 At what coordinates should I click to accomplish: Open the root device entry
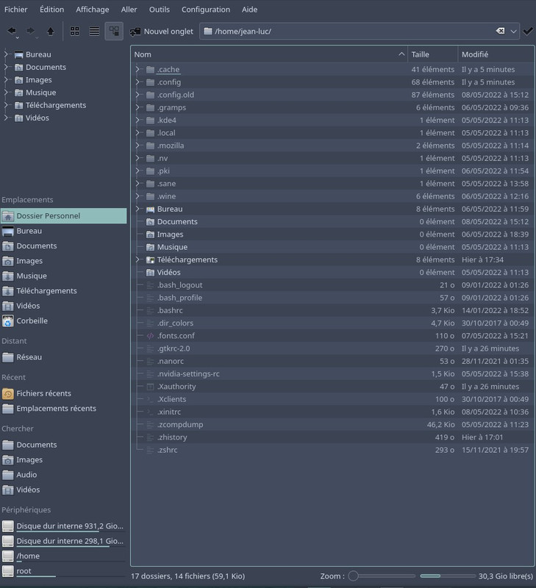63,571
